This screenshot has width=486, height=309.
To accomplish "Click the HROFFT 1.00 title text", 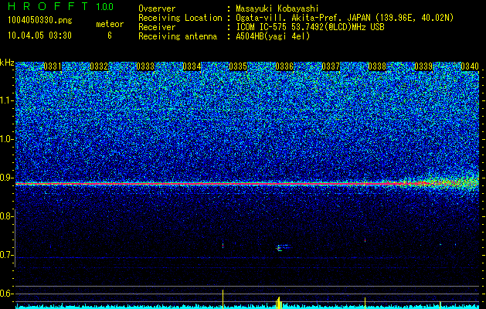I will pos(61,6).
